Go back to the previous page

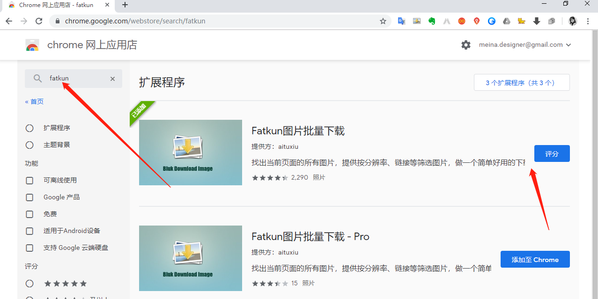9,21
